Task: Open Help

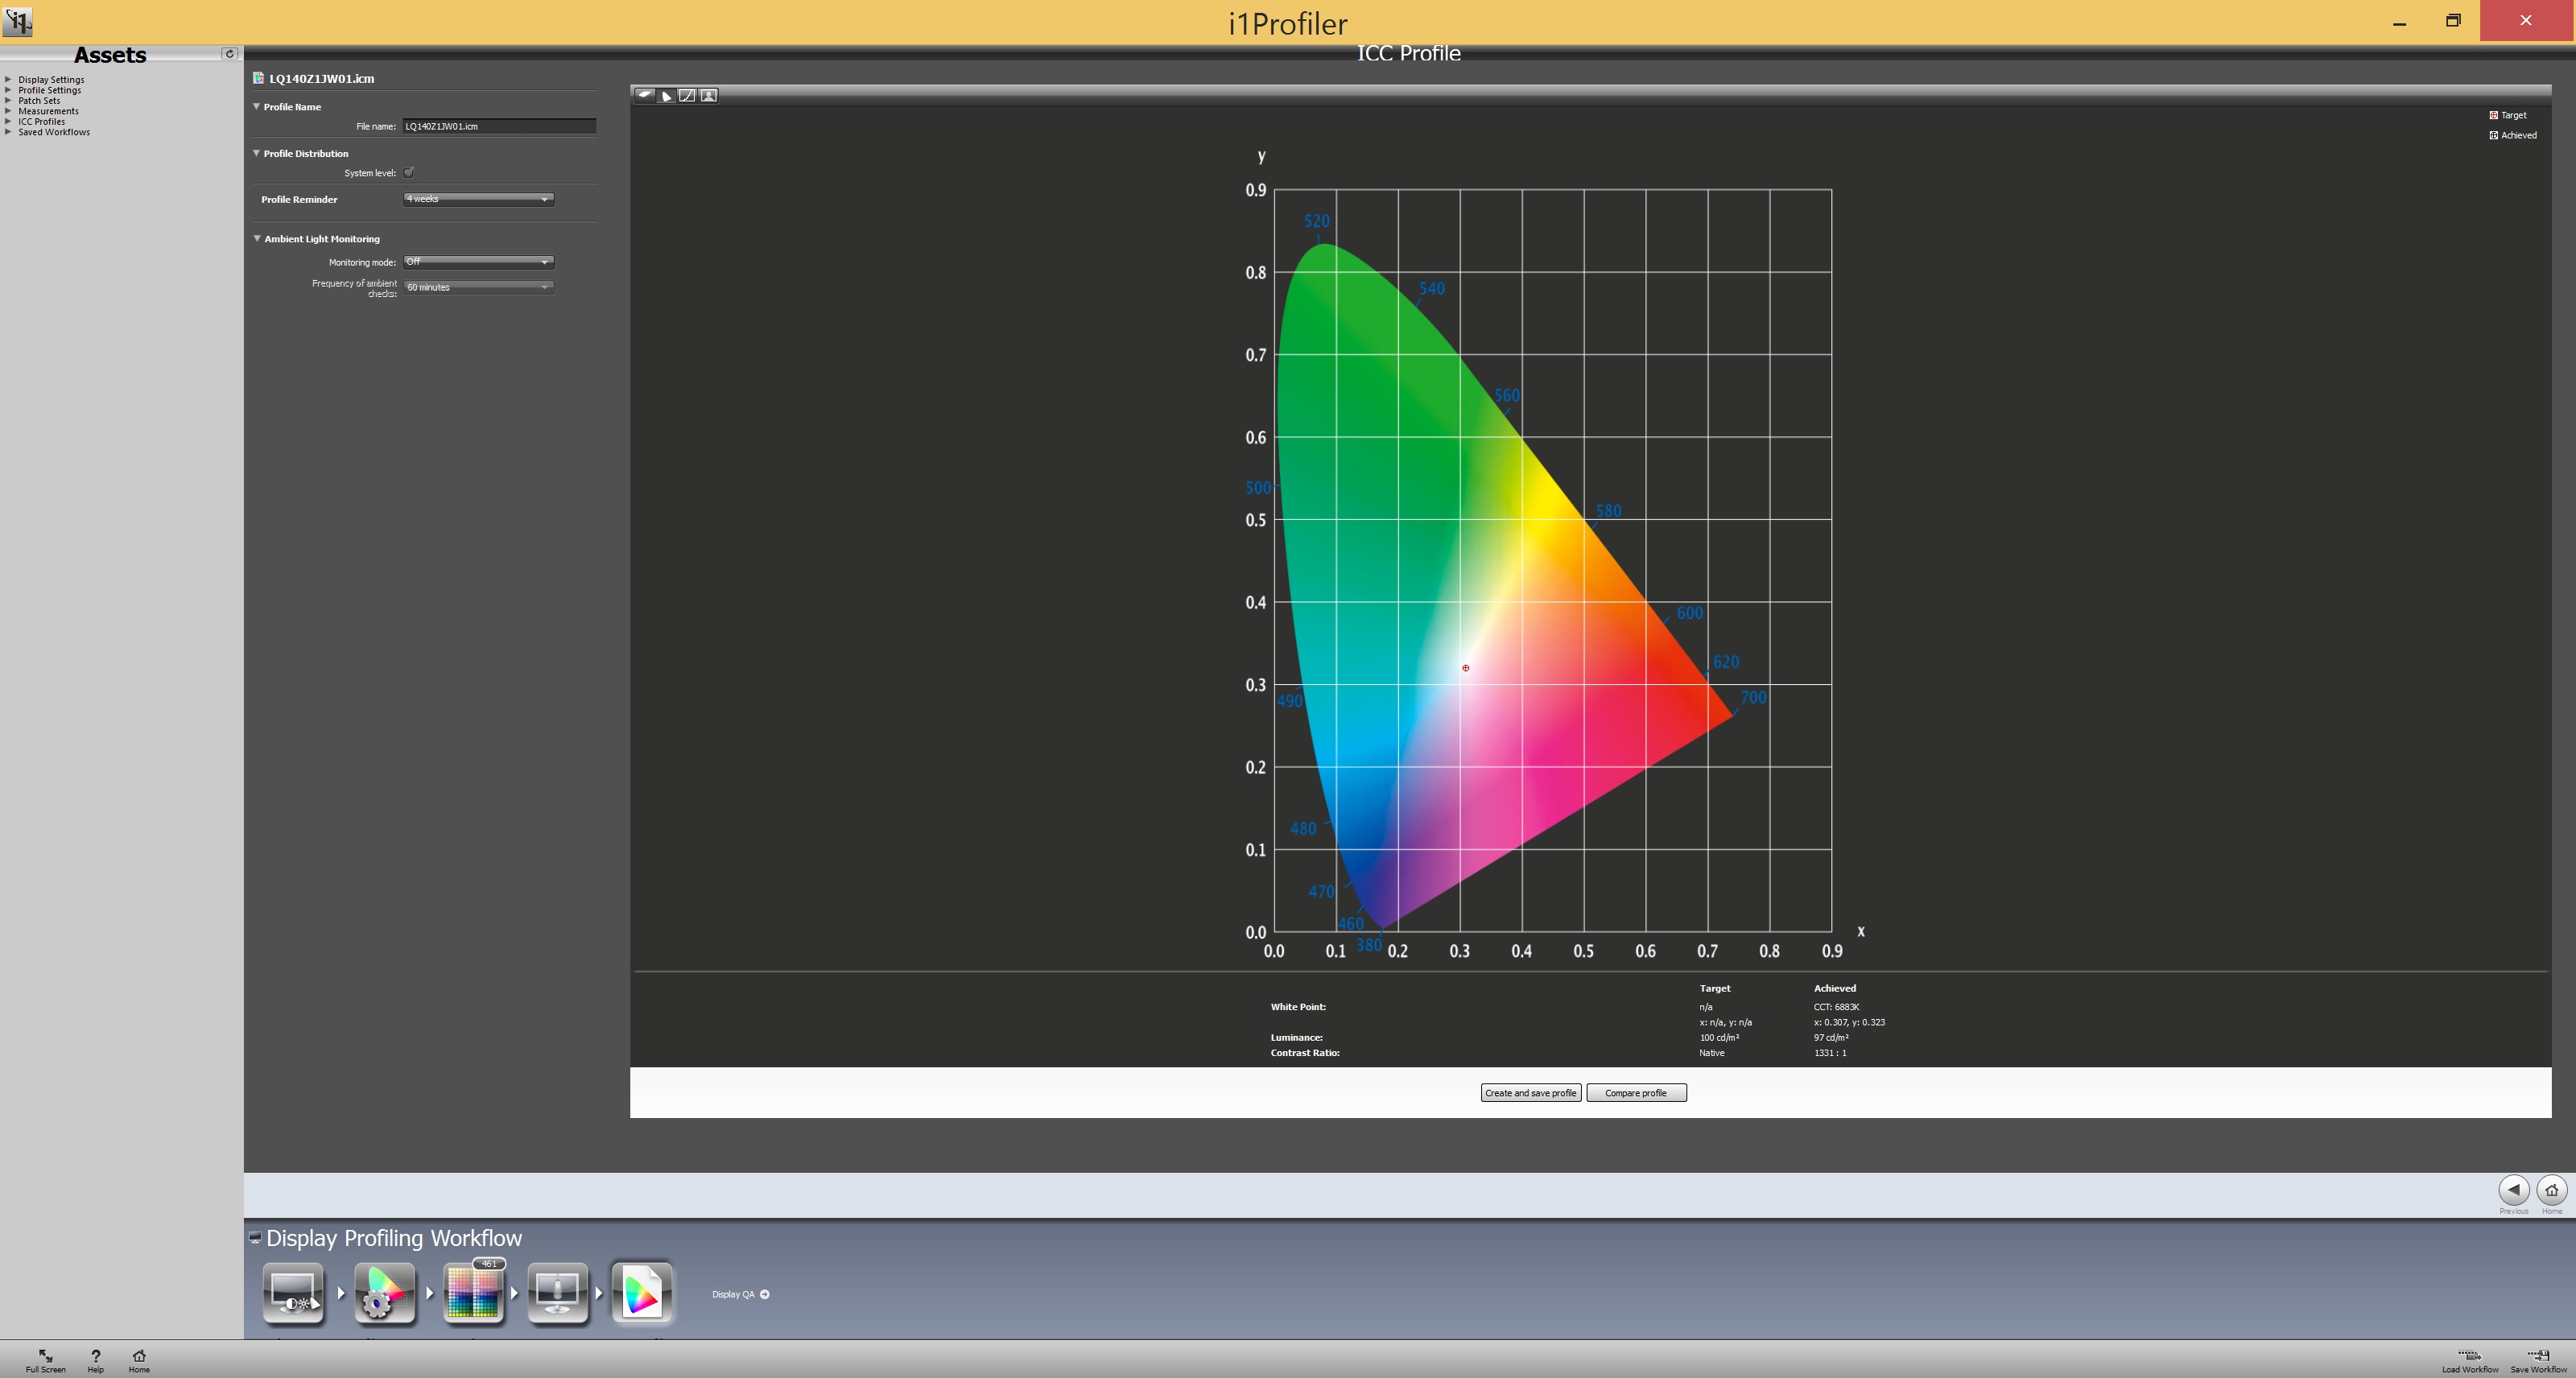Action: tap(96, 1361)
